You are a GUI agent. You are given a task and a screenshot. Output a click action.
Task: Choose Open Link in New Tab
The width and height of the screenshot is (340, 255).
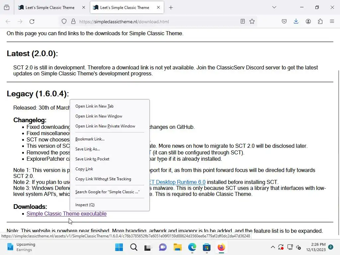point(110,106)
